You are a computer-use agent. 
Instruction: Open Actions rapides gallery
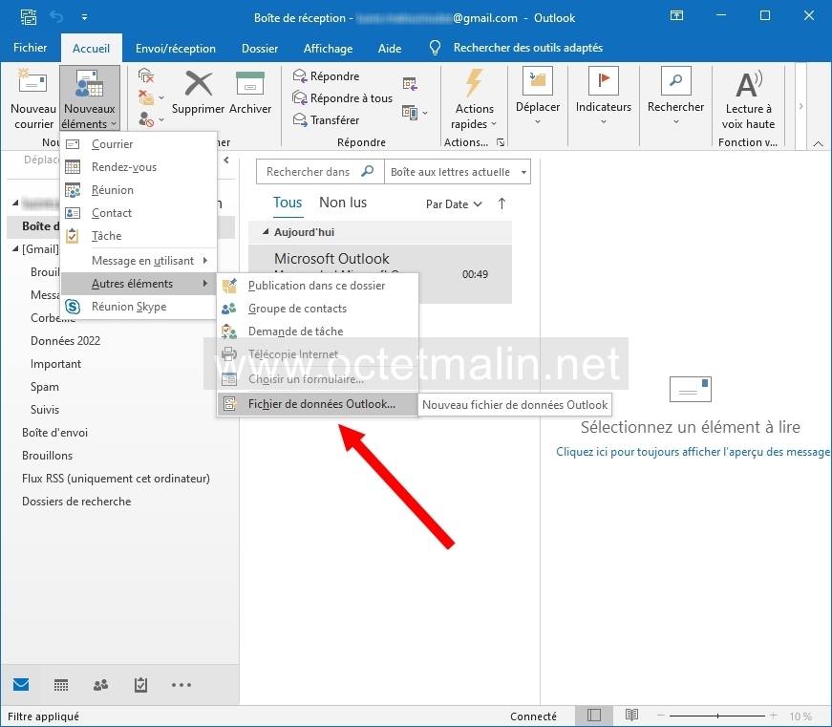(474, 99)
